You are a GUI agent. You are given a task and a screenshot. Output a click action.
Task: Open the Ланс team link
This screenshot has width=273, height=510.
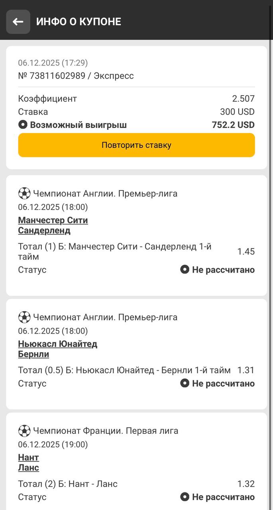(x=28, y=467)
